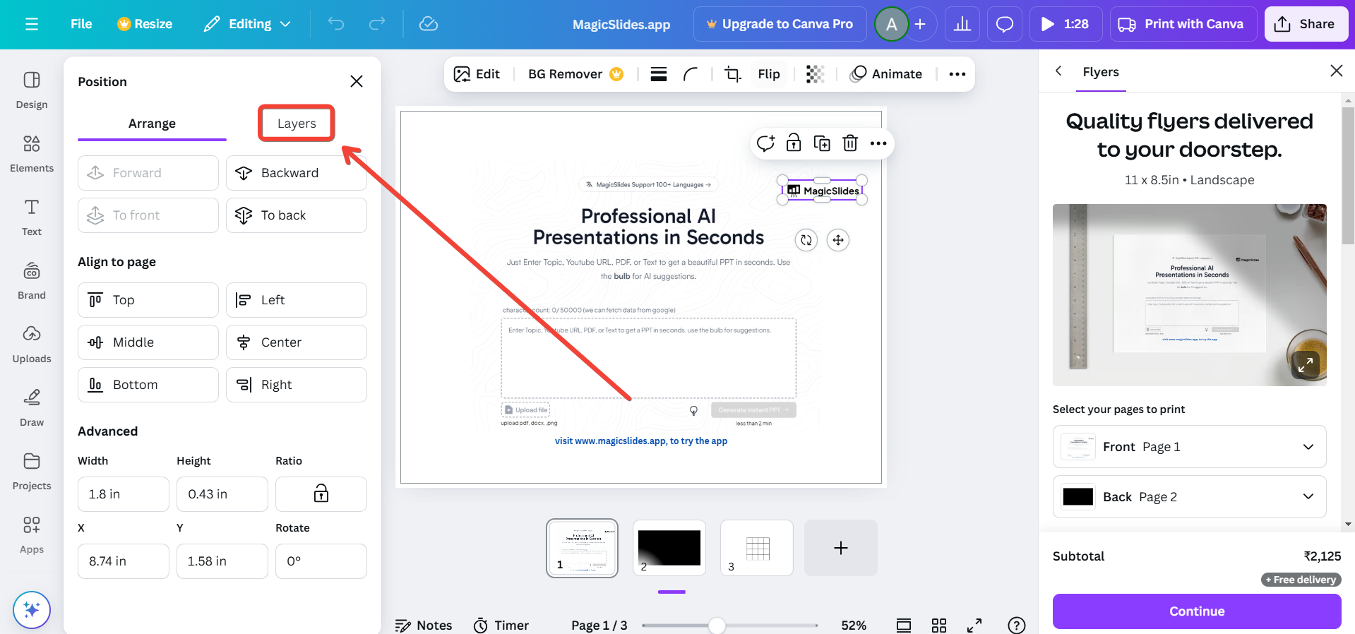Open the Brand sidebar panel
This screenshot has height=634, width=1355.
click(x=32, y=280)
